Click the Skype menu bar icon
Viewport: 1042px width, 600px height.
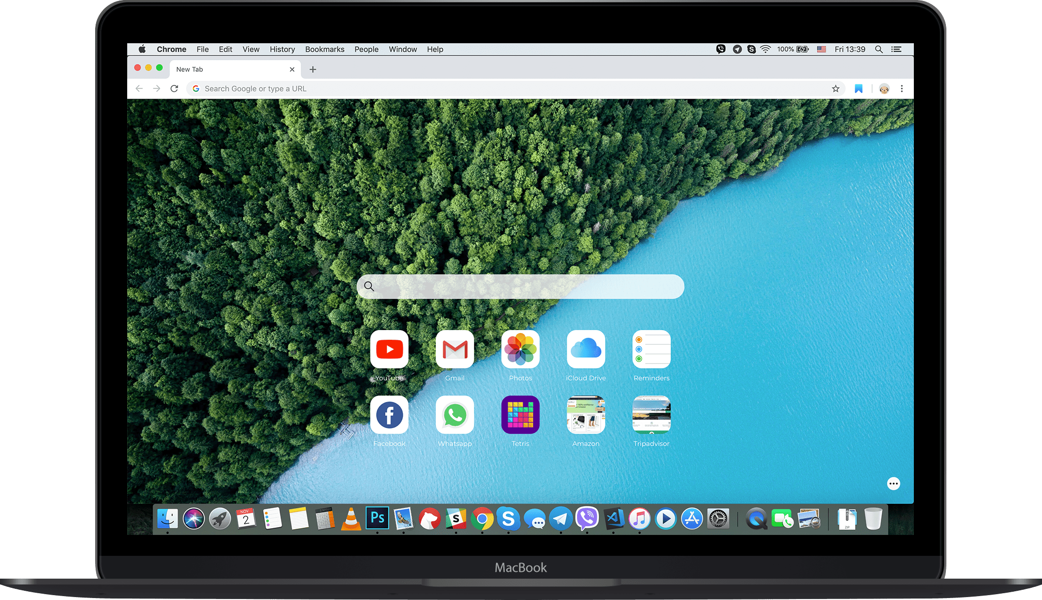tap(751, 49)
